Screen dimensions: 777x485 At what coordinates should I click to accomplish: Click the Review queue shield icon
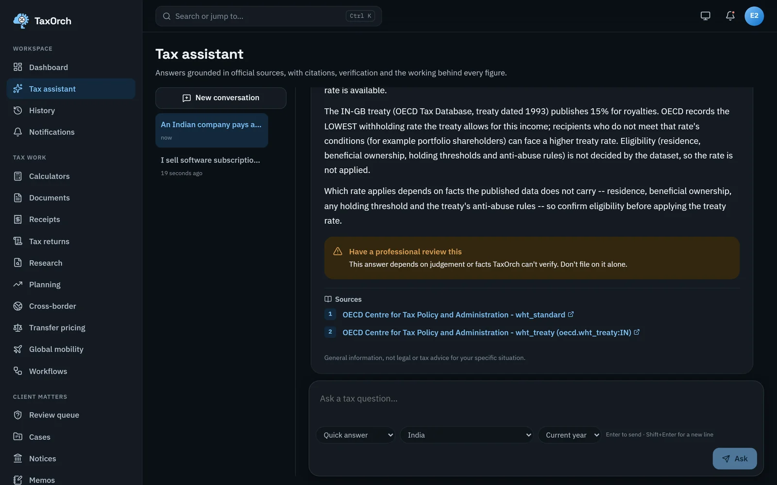(18, 415)
